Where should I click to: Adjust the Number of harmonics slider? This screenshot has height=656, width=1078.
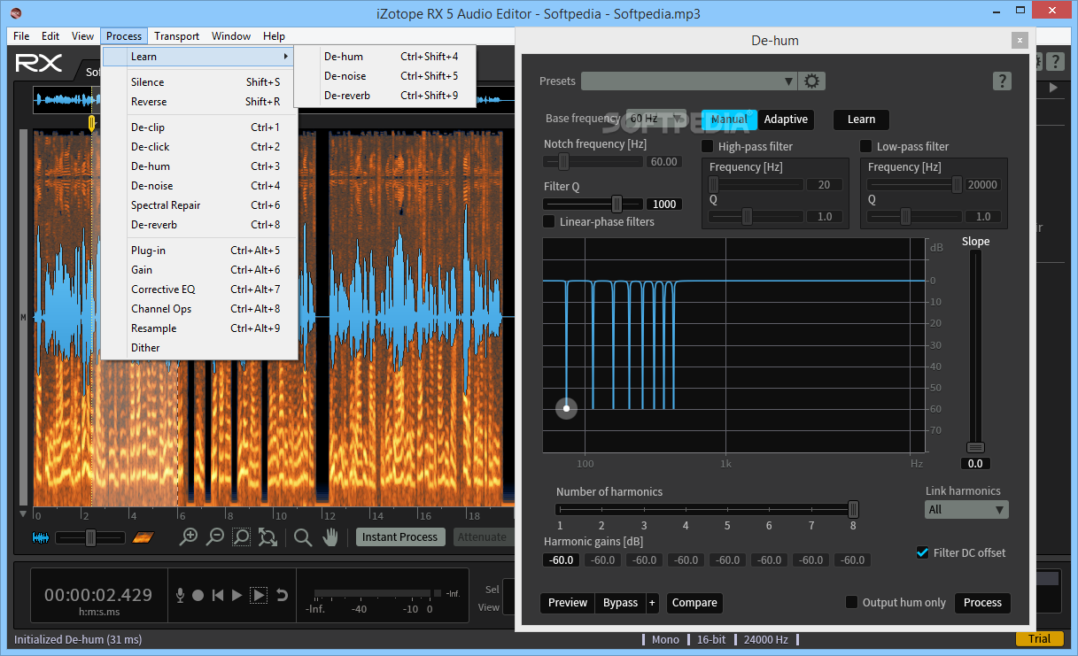coord(853,509)
